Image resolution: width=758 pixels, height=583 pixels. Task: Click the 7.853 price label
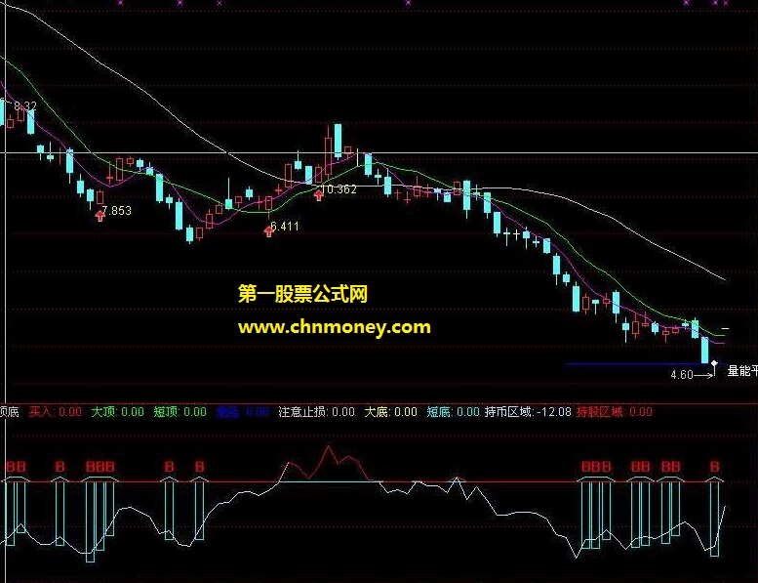point(117,211)
